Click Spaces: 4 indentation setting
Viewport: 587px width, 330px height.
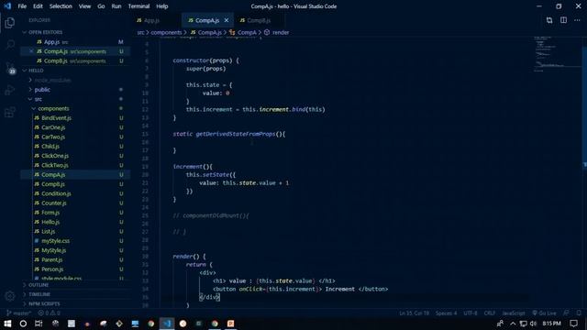pyautogui.click(x=446, y=313)
